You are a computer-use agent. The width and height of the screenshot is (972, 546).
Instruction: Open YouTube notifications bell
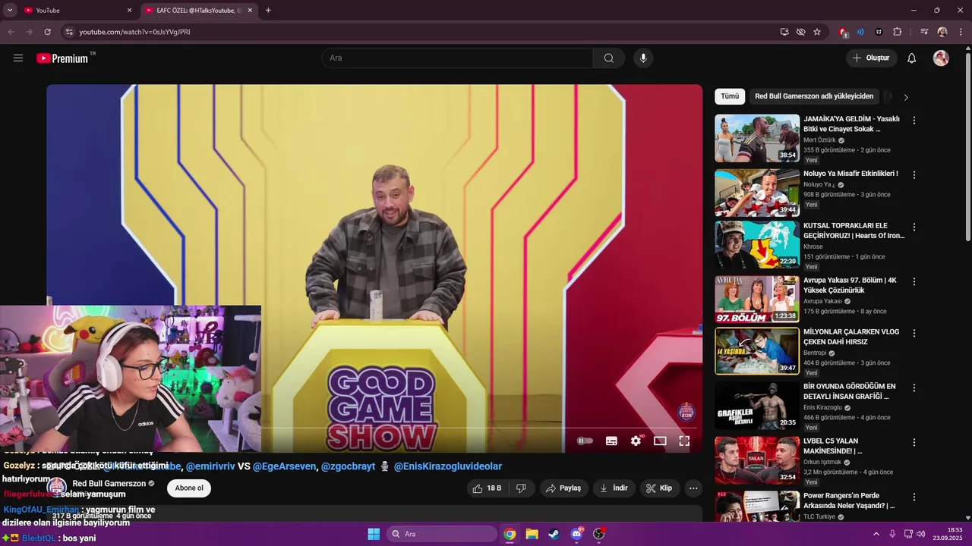(x=911, y=58)
